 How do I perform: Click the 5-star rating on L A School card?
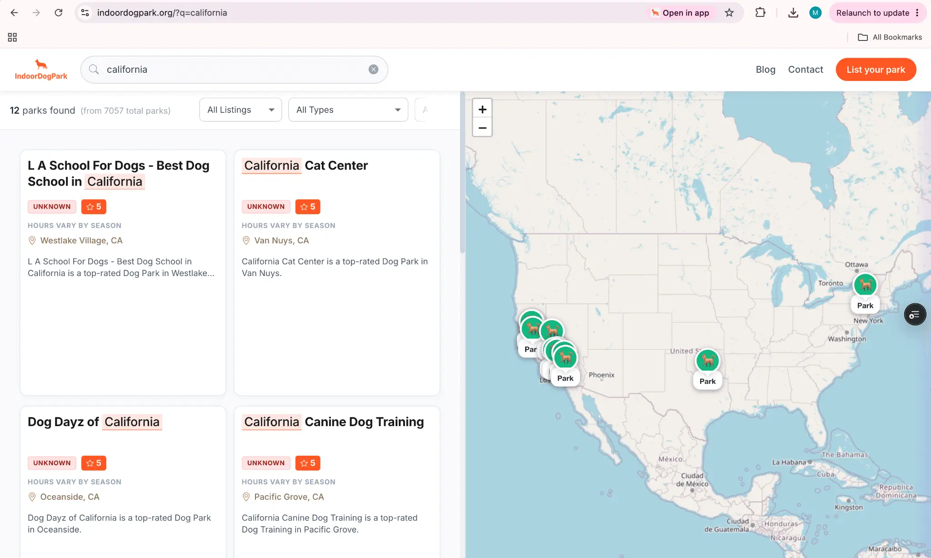click(x=94, y=206)
